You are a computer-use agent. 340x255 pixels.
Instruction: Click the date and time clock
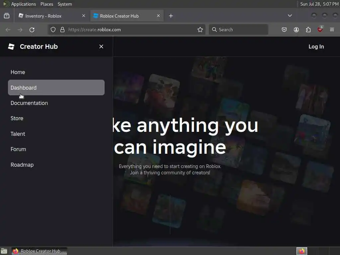pos(319,4)
